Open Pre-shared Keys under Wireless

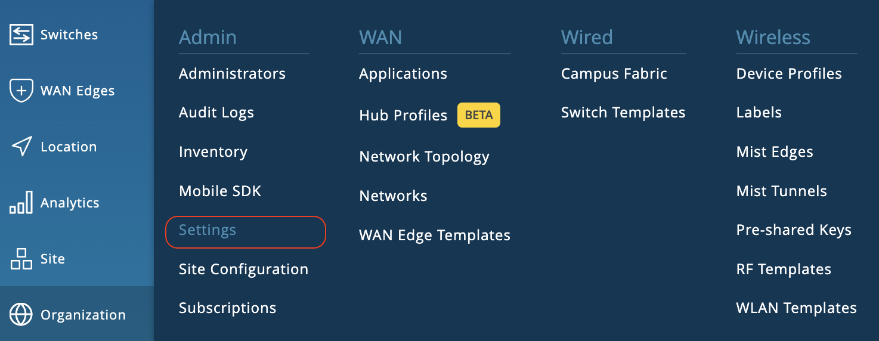[x=794, y=230]
